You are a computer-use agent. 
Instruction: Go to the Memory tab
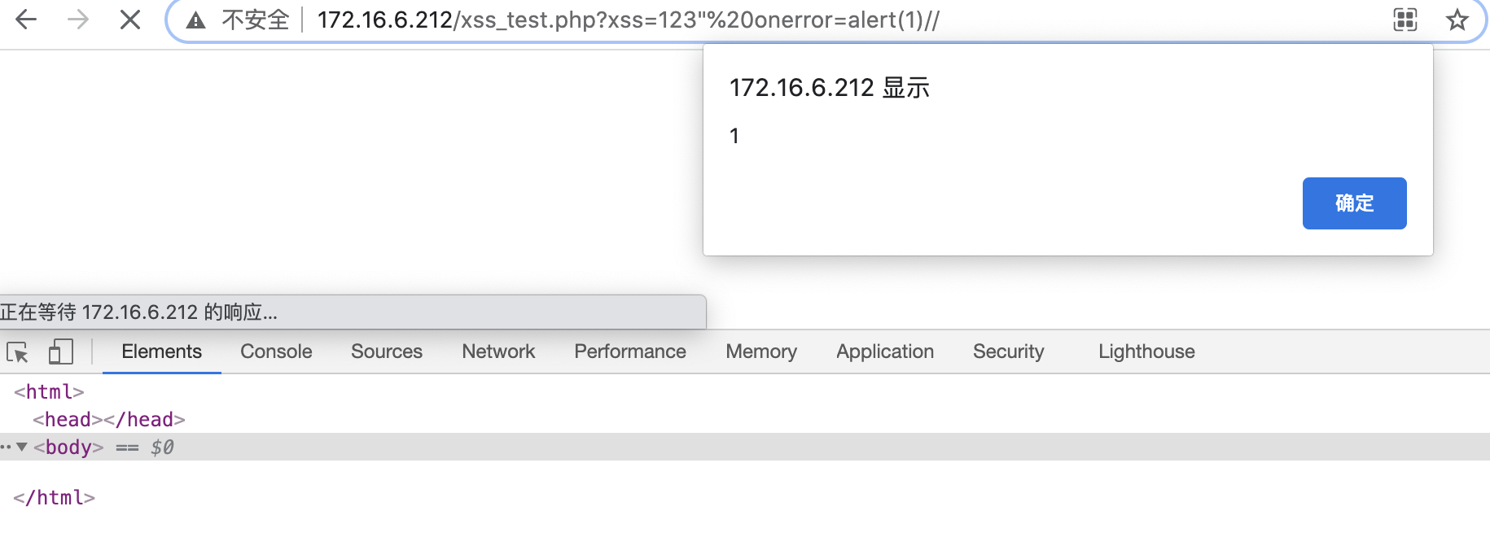coord(761,351)
